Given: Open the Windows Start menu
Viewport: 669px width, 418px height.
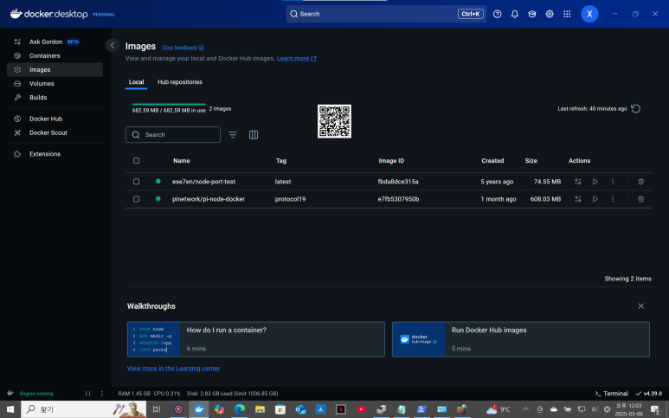Looking at the screenshot, I should pos(10,409).
